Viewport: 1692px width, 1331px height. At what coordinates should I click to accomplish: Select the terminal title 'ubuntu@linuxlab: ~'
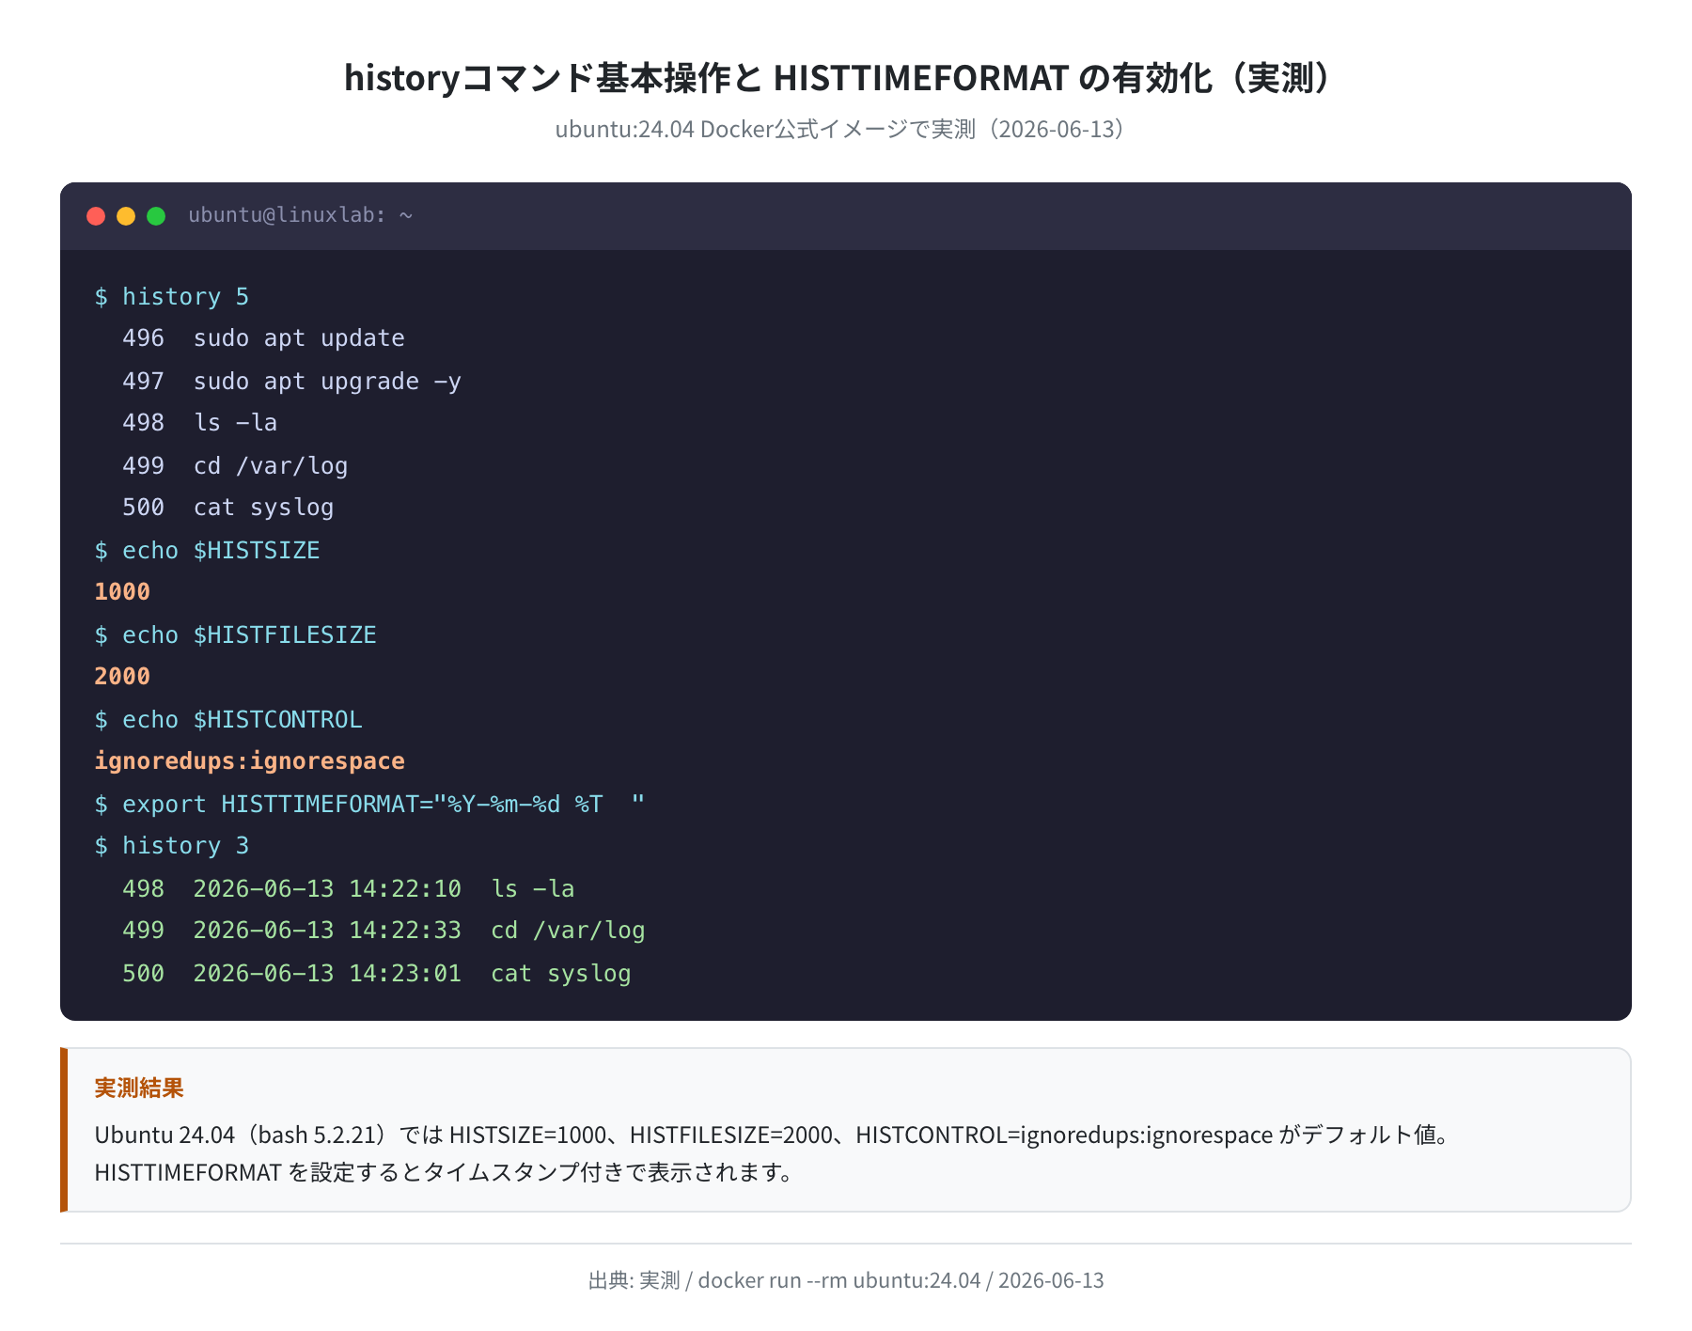click(301, 215)
